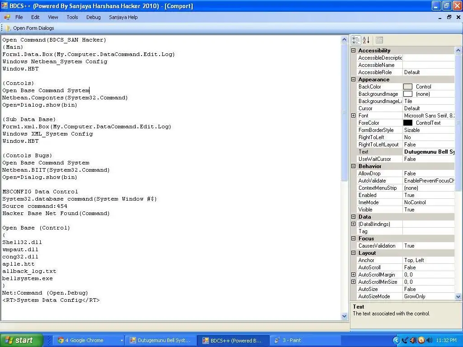Select the CausesValidation property row
This screenshot has height=347, width=463.
(x=406, y=246)
